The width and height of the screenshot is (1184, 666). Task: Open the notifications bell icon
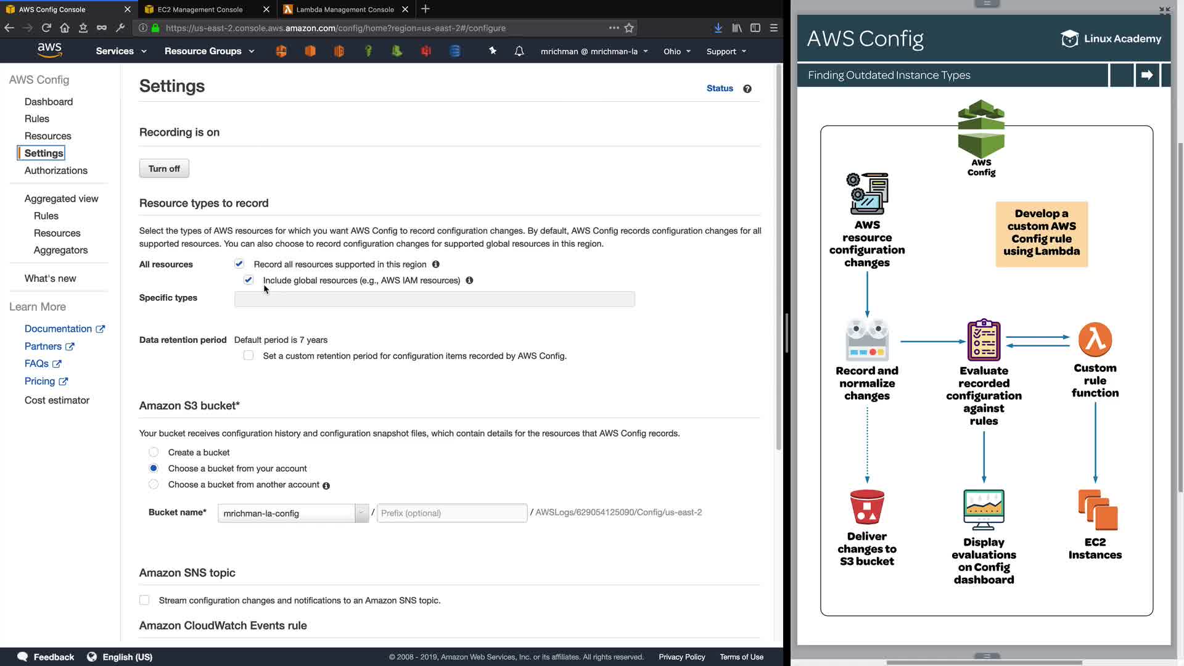point(519,51)
